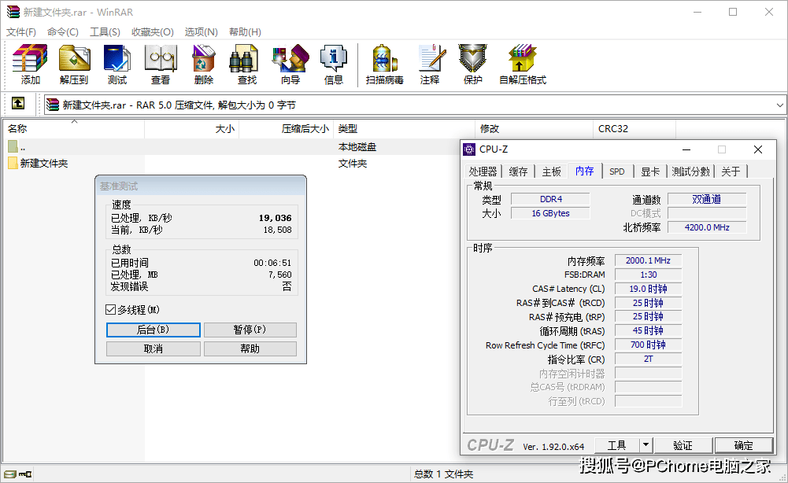This screenshot has height=483, width=788.
Task: Sort by the 大小 column header
Action: [191, 128]
